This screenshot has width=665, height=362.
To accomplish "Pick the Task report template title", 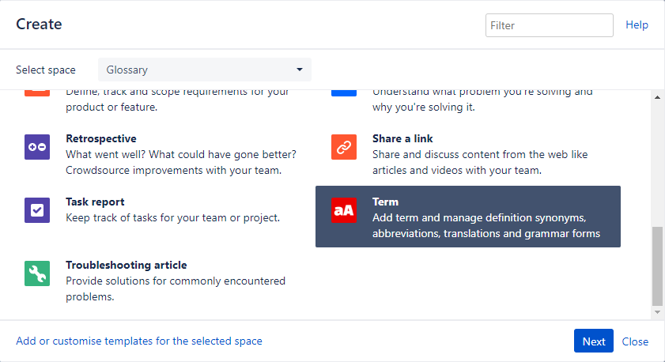I will pos(95,202).
